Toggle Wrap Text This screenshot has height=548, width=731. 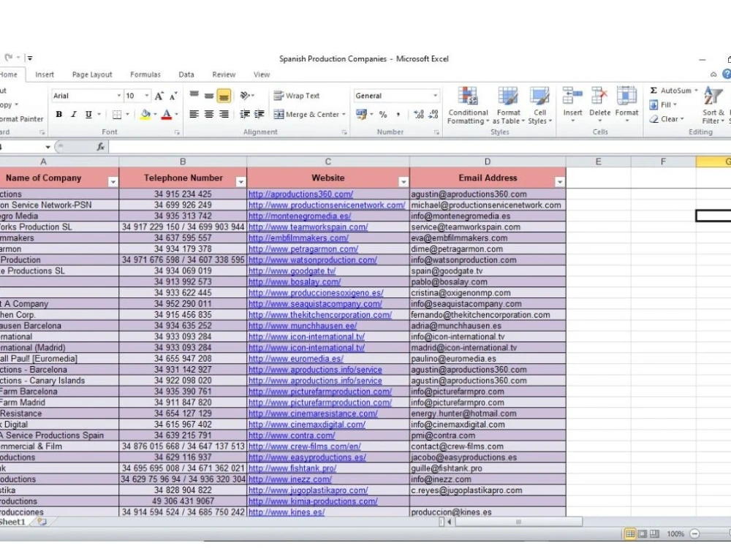tap(297, 96)
